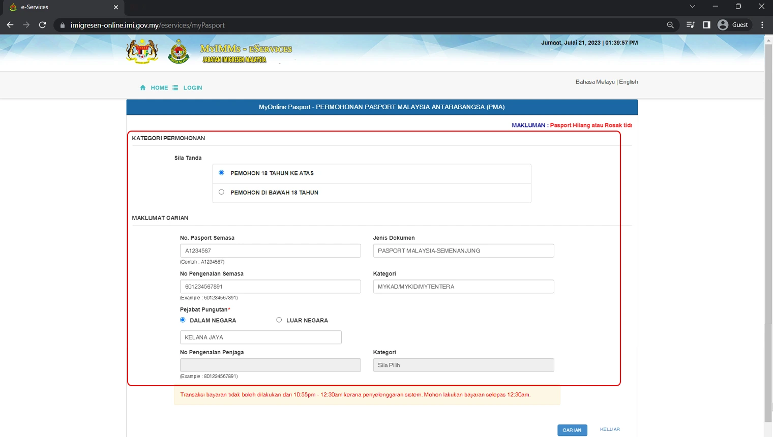The height and width of the screenshot is (437, 773).
Task: Click the address bar URL
Action: coord(147,25)
